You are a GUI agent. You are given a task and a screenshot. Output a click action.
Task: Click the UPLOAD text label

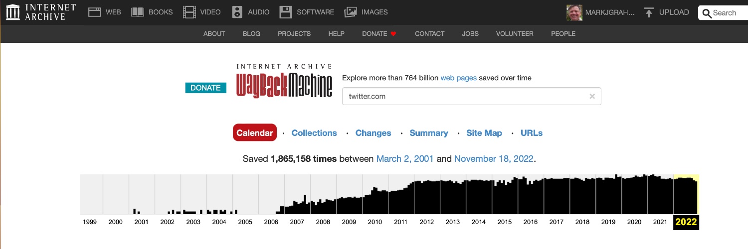pyautogui.click(x=674, y=12)
